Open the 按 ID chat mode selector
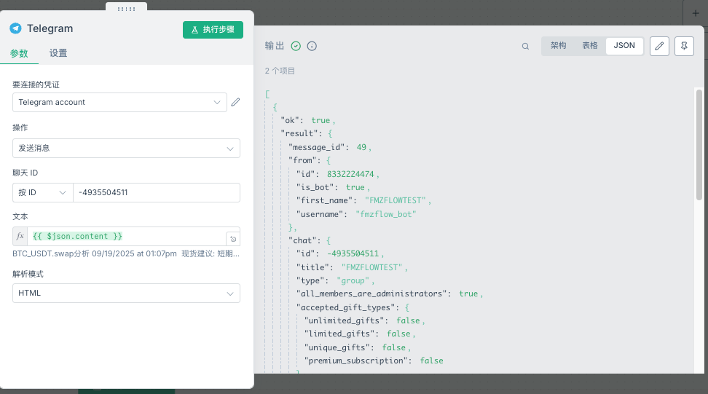The image size is (708, 394). coord(42,193)
